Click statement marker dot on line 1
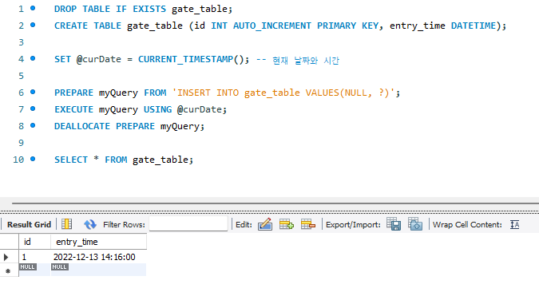Viewport: 539px width, 292px height. (33, 8)
